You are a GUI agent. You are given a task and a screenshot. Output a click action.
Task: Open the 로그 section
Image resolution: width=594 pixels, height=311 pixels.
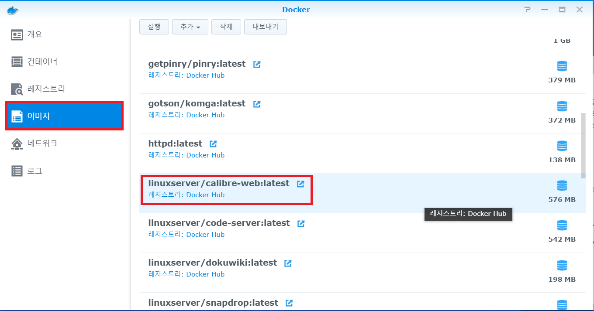tap(65, 171)
